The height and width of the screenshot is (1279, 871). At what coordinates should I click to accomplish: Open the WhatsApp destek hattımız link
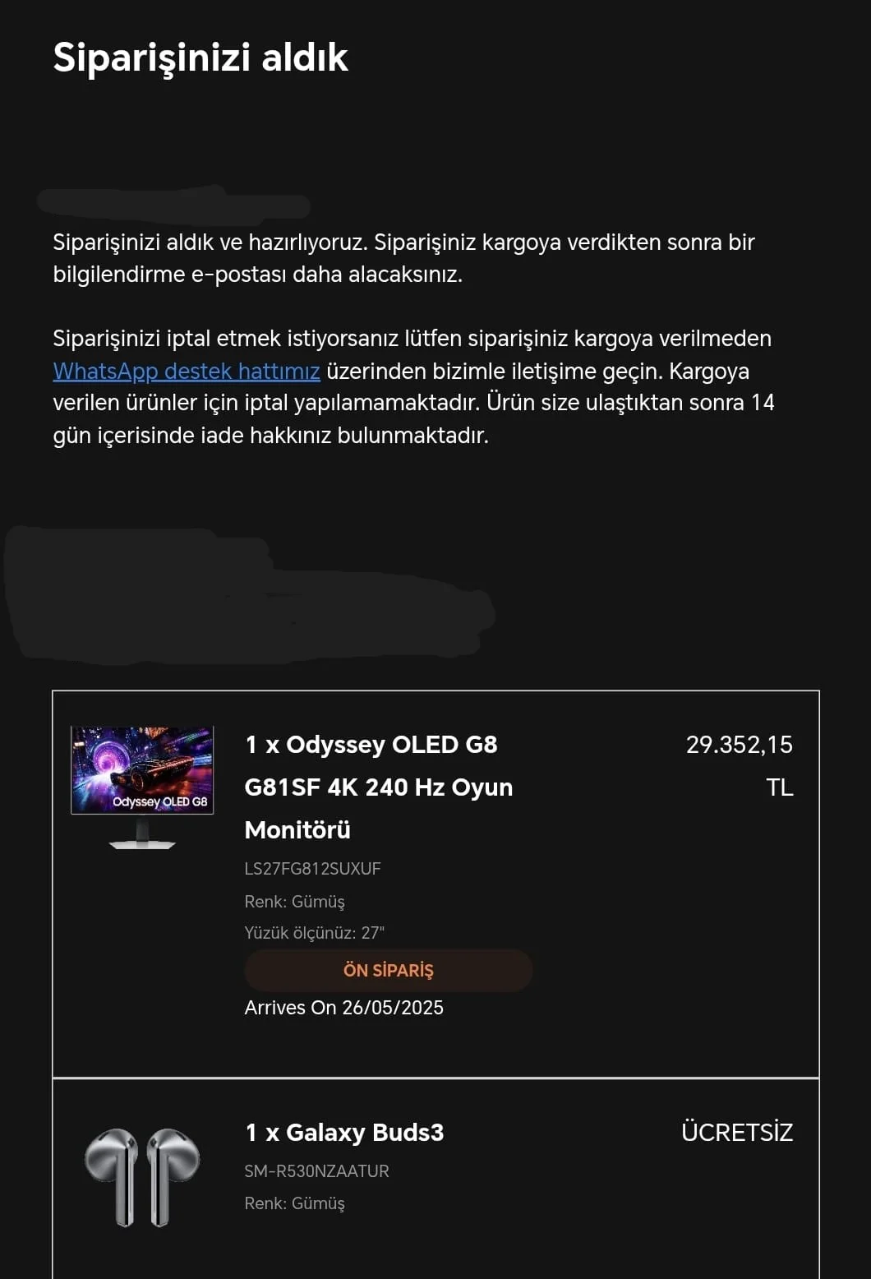pos(187,372)
